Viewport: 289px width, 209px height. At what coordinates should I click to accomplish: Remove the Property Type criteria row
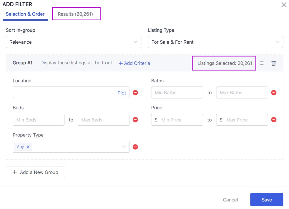point(135,147)
